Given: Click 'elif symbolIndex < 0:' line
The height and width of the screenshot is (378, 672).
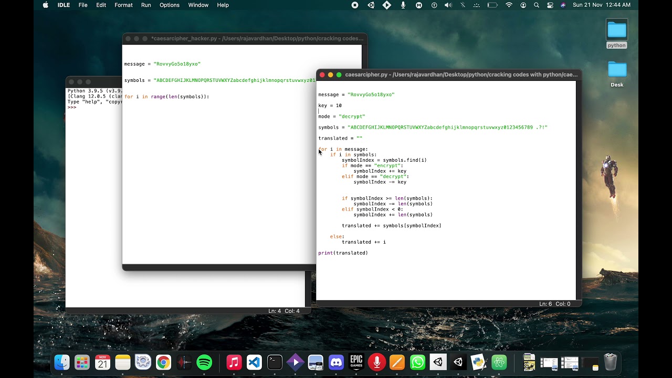Looking at the screenshot, I should 372,209.
